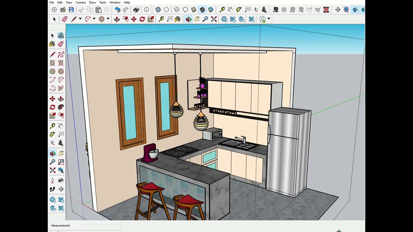Image resolution: width=413 pixels, height=232 pixels.
Task: Open the Tools menu
Action: 103,3
